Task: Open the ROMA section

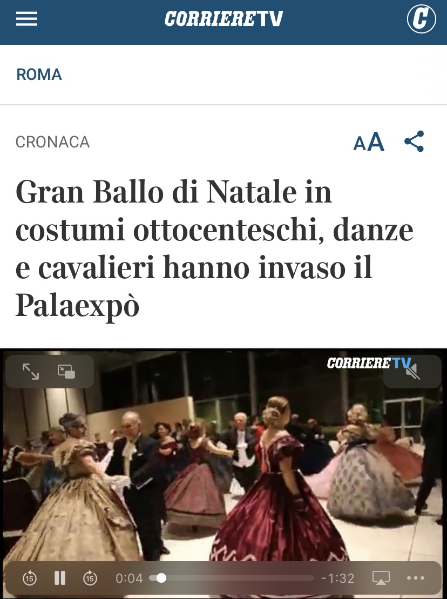Action: pos(39,75)
